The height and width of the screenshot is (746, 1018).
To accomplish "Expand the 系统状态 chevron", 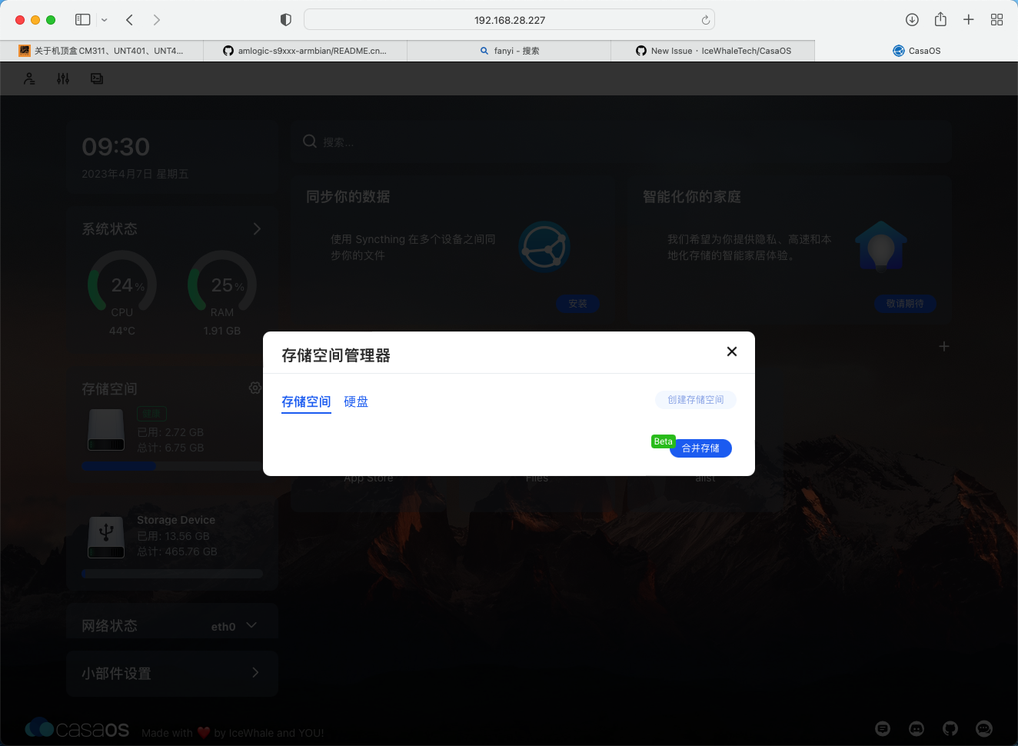I will click(257, 228).
